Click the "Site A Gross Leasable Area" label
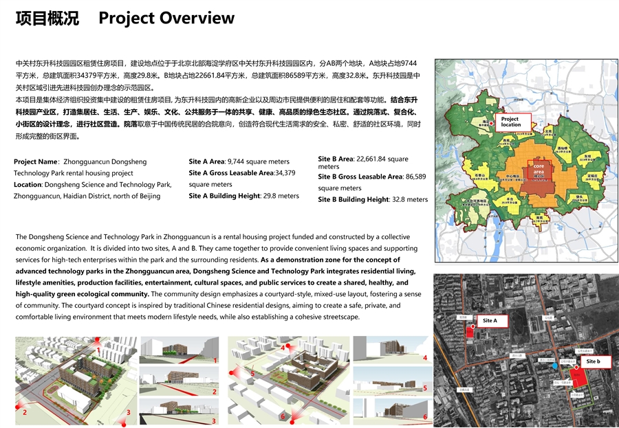The image size is (619, 428). coord(231,172)
